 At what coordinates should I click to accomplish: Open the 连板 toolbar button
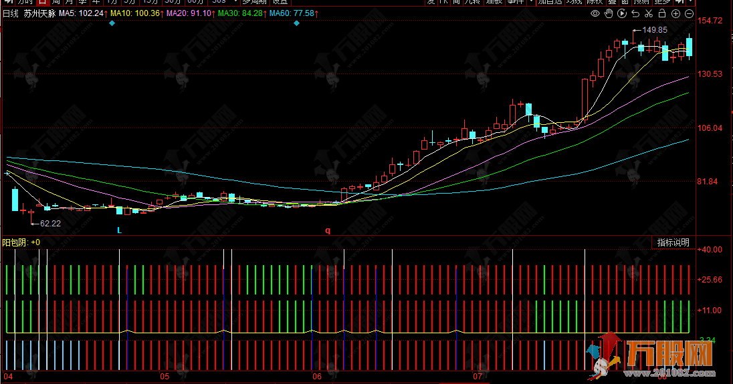click(494, 2)
